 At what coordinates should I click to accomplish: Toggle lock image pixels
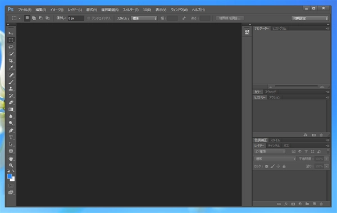[272, 166]
